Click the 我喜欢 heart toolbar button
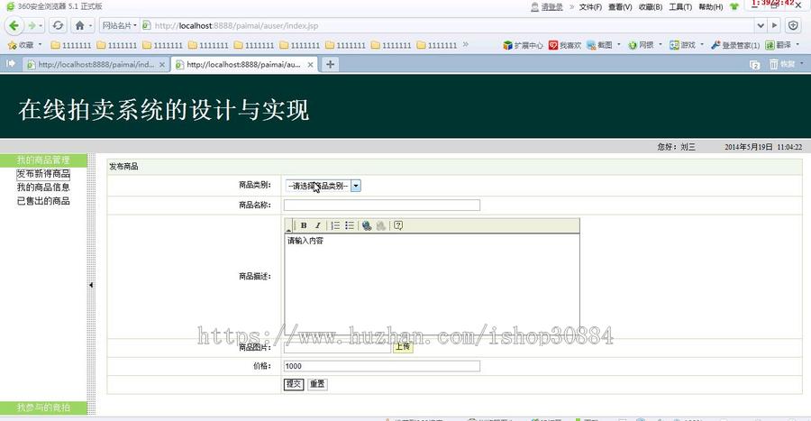The width and height of the screenshot is (811, 421). [565, 45]
